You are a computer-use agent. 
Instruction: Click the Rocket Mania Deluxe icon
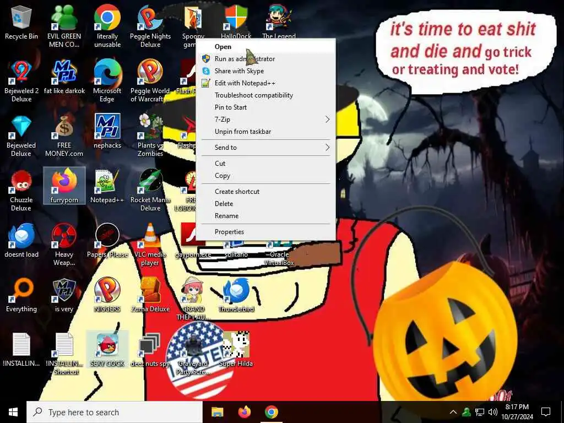click(x=150, y=190)
